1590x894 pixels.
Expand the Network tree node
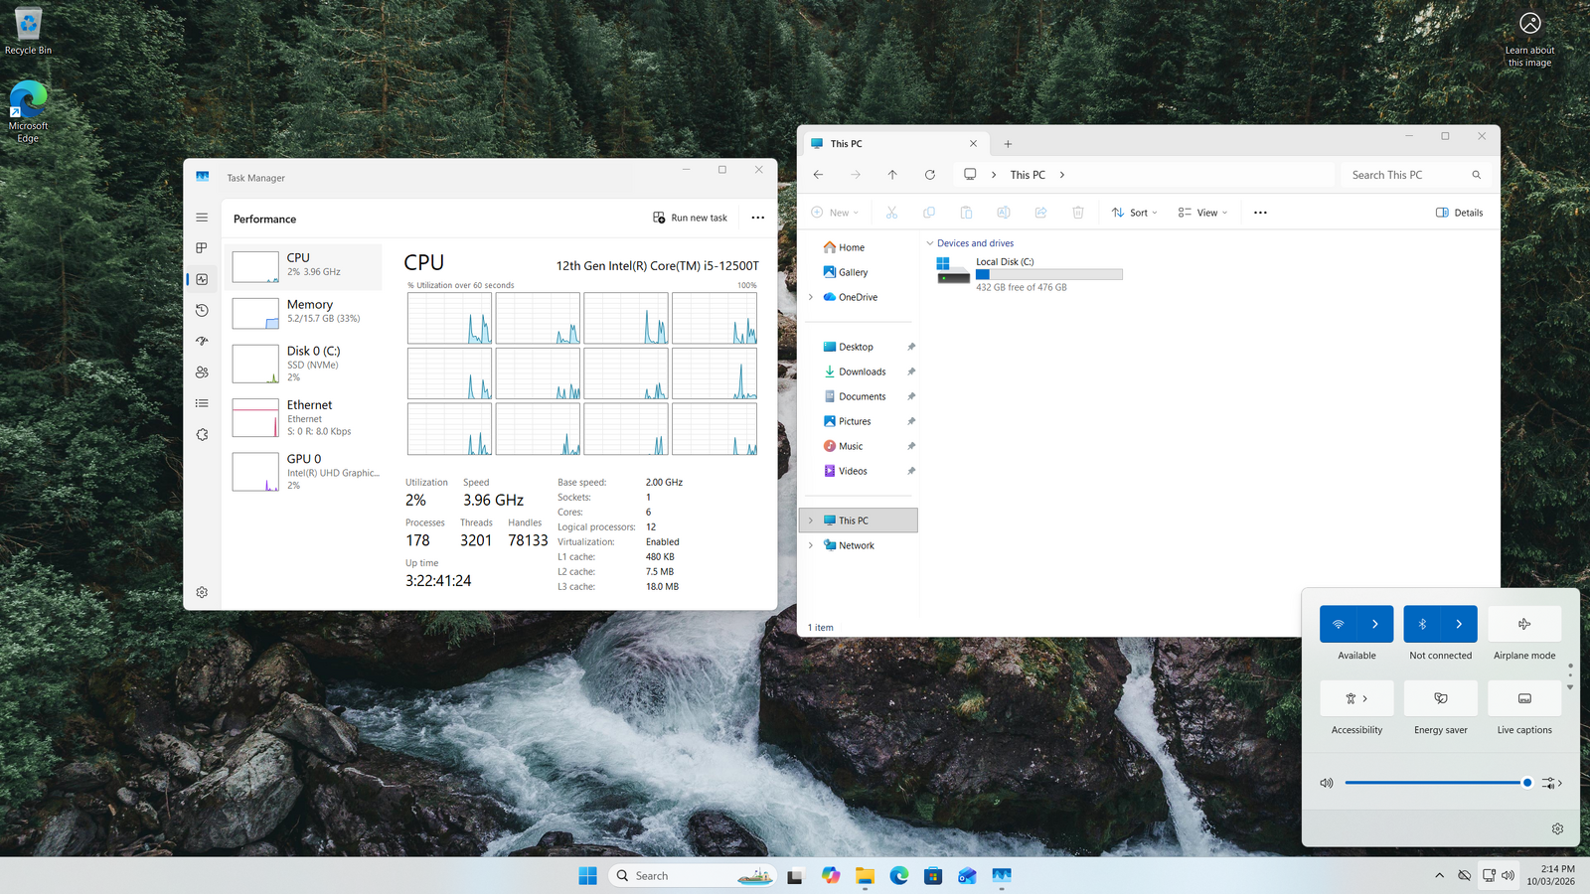pyautogui.click(x=811, y=545)
